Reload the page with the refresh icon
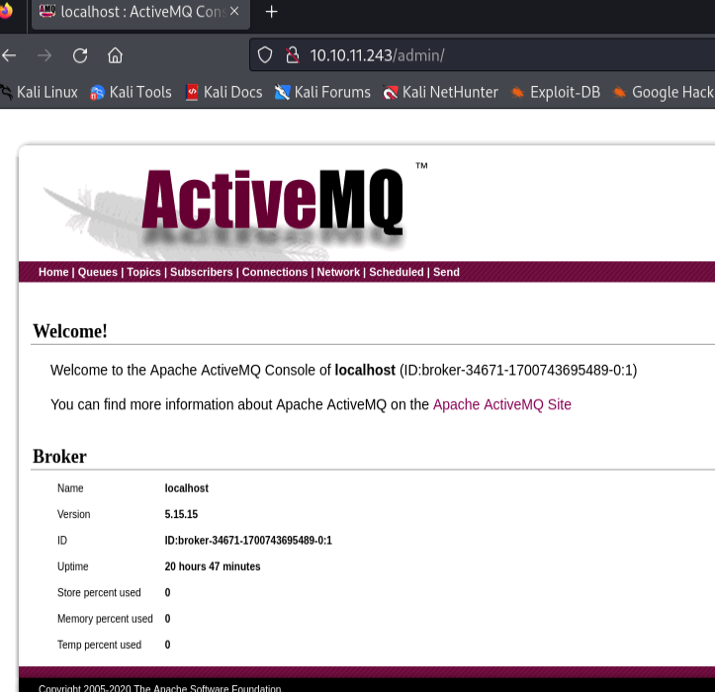The image size is (715, 692). coord(80,55)
